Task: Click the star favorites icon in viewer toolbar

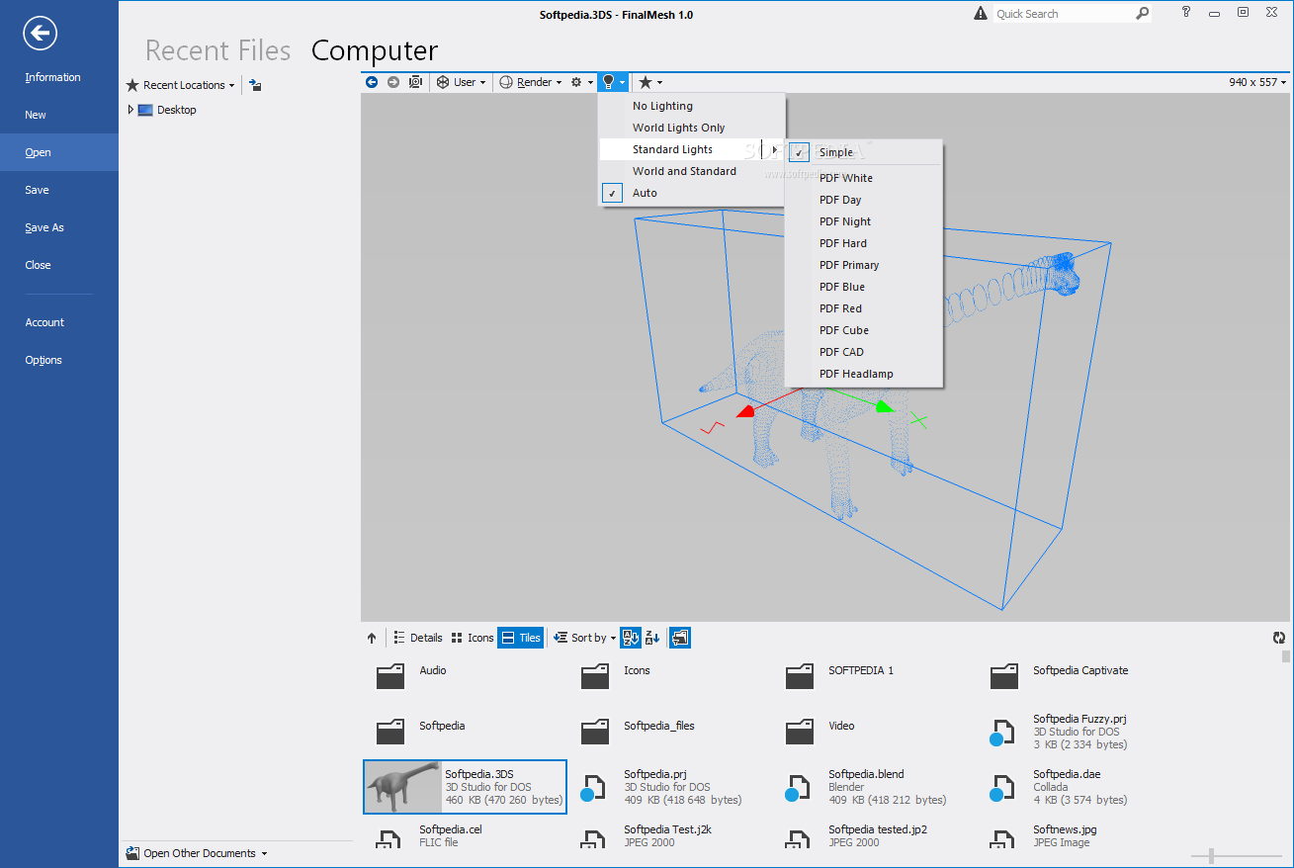Action: 646,82
